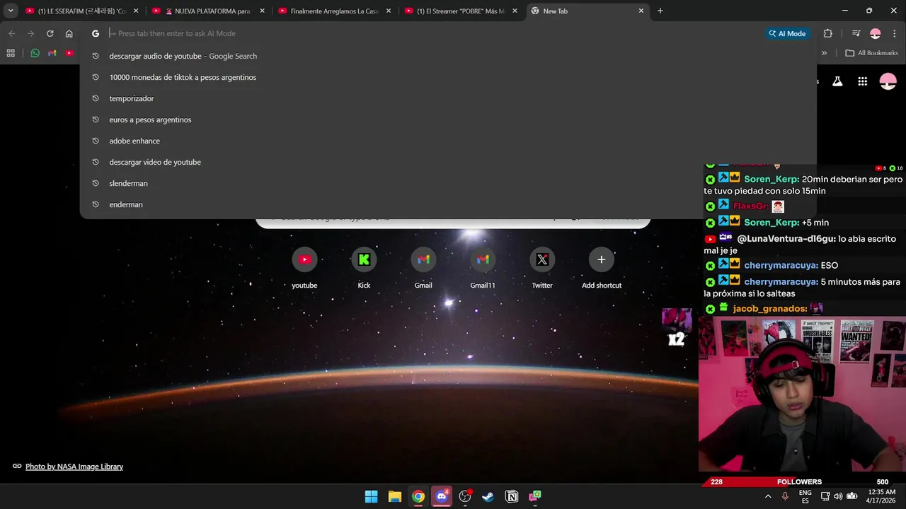Viewport: 906px width, 509px height.
Task: Open the Gmail bookmark in bookmarks bar
Action: 52,53
